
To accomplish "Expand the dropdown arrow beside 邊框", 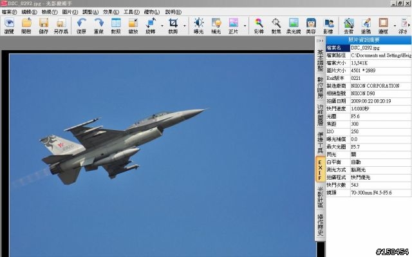I will (x=395, y=26).
